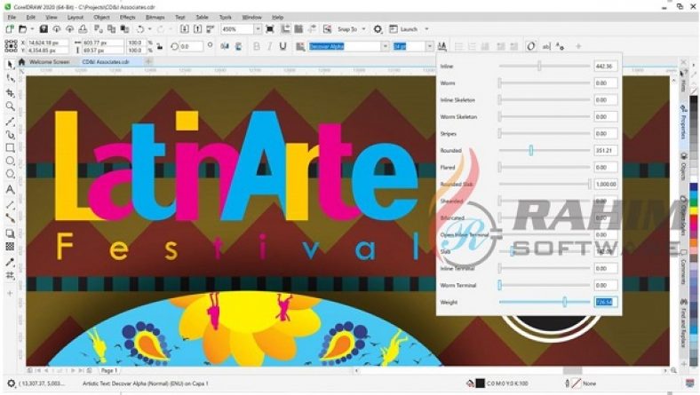Click the New document icon
Image resolution: width=700 pixels, height=395 pixels.
(10, 29)
